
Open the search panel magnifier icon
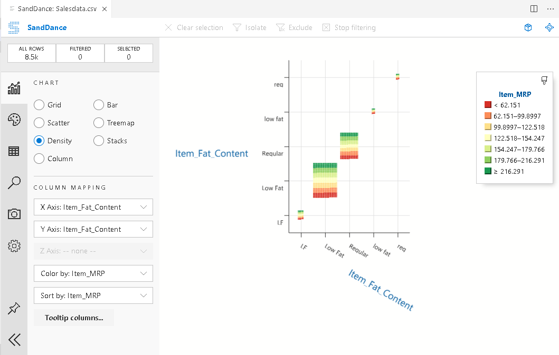click(14, 183)
